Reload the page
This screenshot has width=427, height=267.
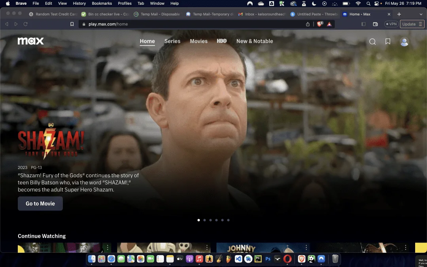(26, 24)
